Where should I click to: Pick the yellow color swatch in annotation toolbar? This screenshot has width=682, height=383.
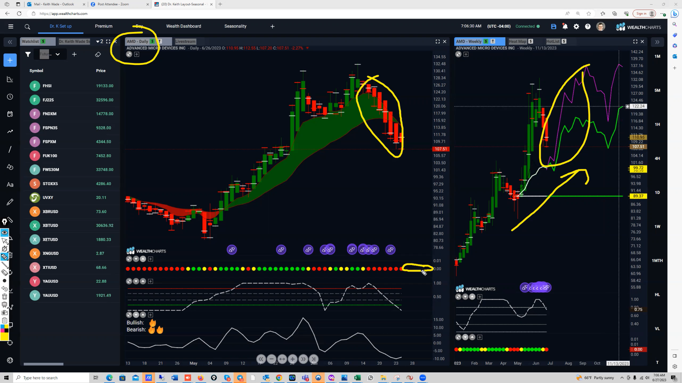coord(5,337)
